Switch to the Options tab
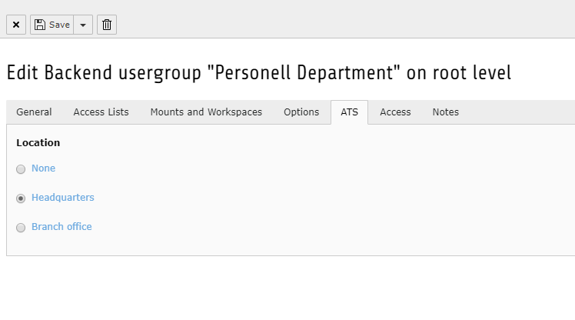 tap(301, 112)
